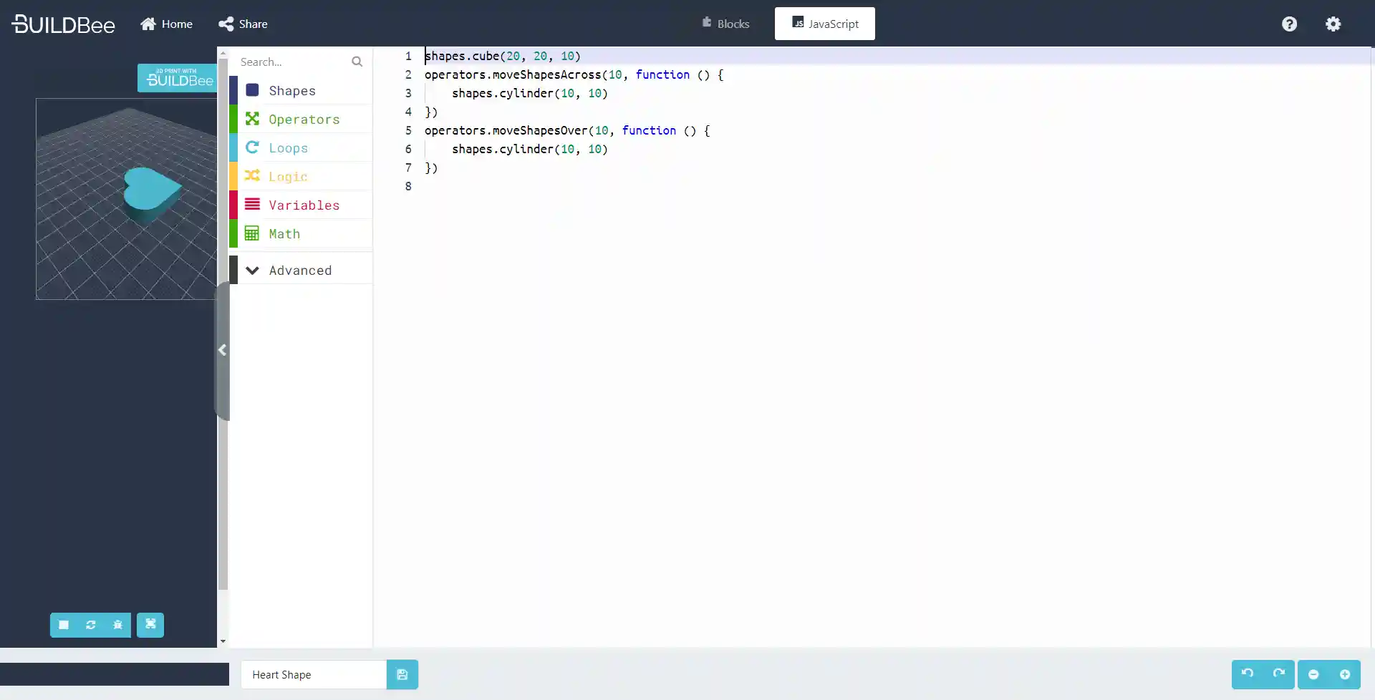The image size is (1375, 700).
Task: Open the Operators block category
Action: click(x=304, y=119)
